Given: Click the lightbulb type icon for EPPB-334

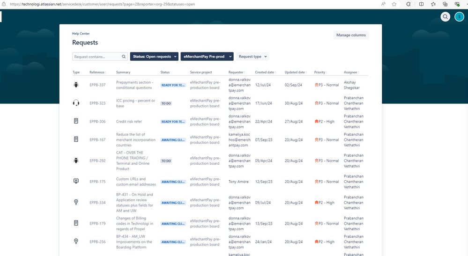Looking at the screenshot, I should click(x=76, y=202).
